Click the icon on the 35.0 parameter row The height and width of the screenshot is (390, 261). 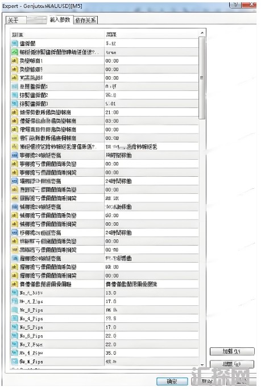[15, 353]
